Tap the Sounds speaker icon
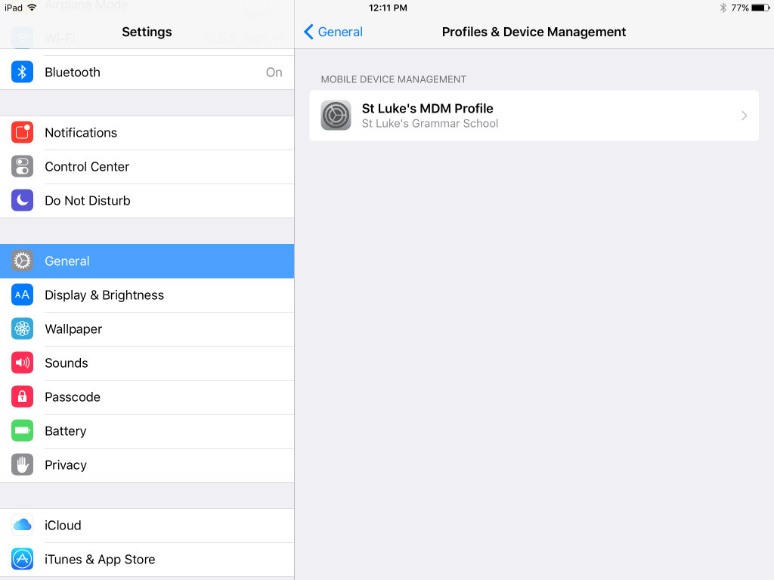Image resolution: width=774 pixels, height=580 pixels. 22,363
